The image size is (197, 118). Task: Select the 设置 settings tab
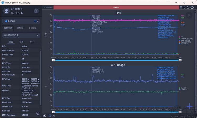[x=21, y=42]
